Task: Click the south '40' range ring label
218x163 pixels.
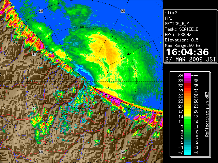Action: pyautogui.click(x=82, y=136)
